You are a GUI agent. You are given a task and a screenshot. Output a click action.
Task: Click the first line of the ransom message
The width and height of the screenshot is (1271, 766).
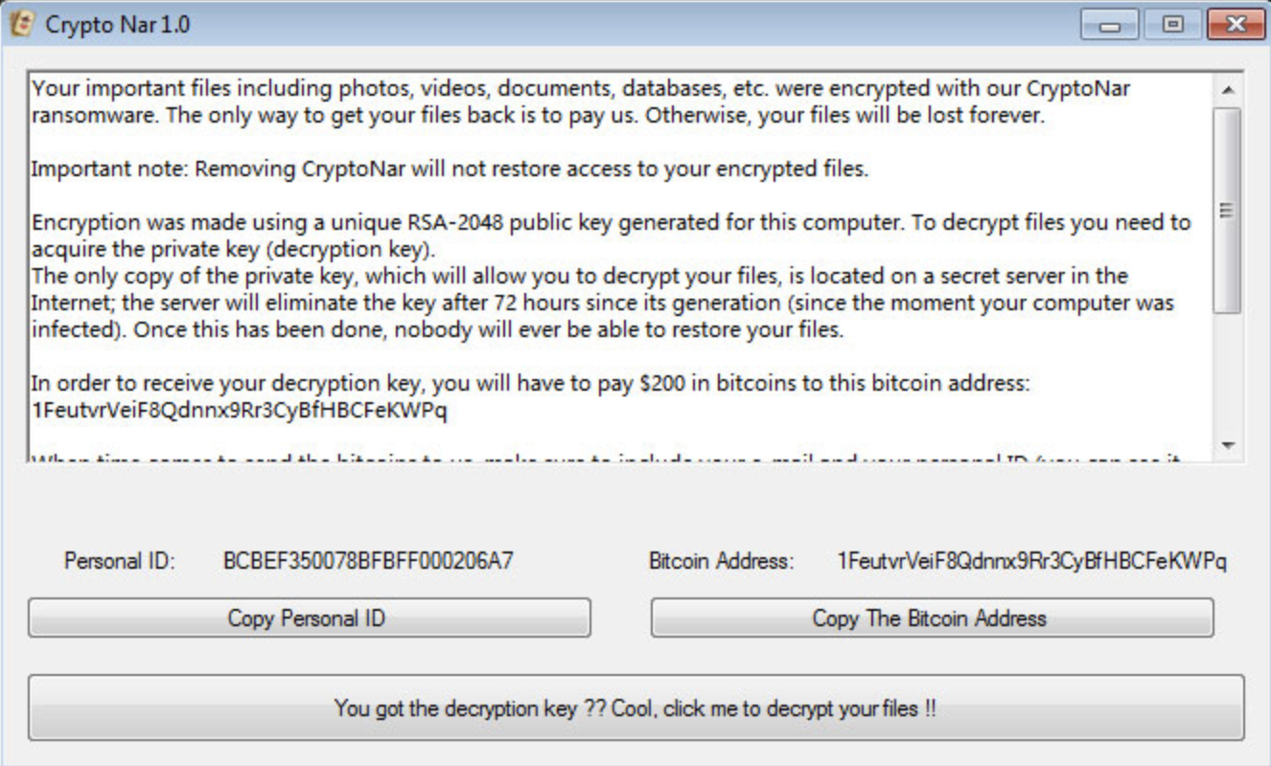[581, 89]
